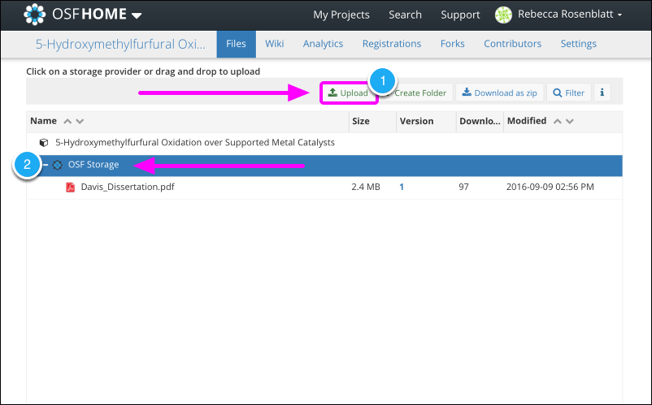Viewport: 652px width, 405px height.
Task: Collapse the OSF Storage folder
Action: point(46,165)
